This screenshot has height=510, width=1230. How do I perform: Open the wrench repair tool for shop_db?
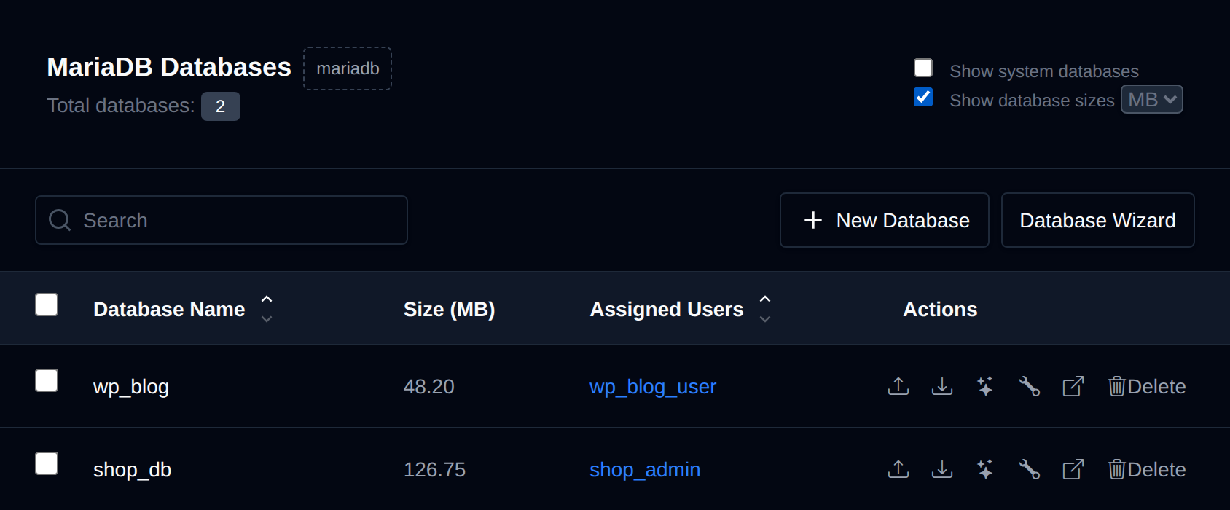(1029, 469)
